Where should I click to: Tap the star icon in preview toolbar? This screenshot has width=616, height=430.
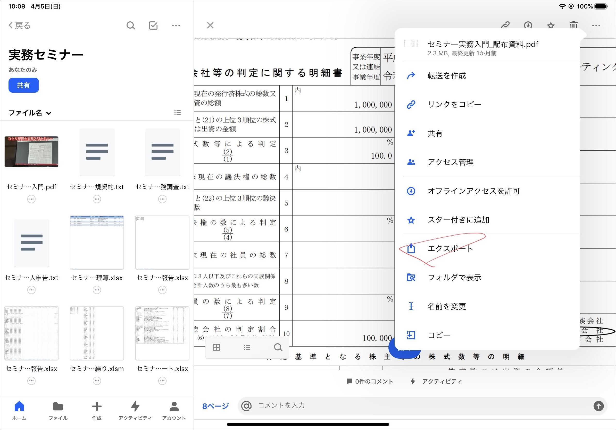[551, 25]
